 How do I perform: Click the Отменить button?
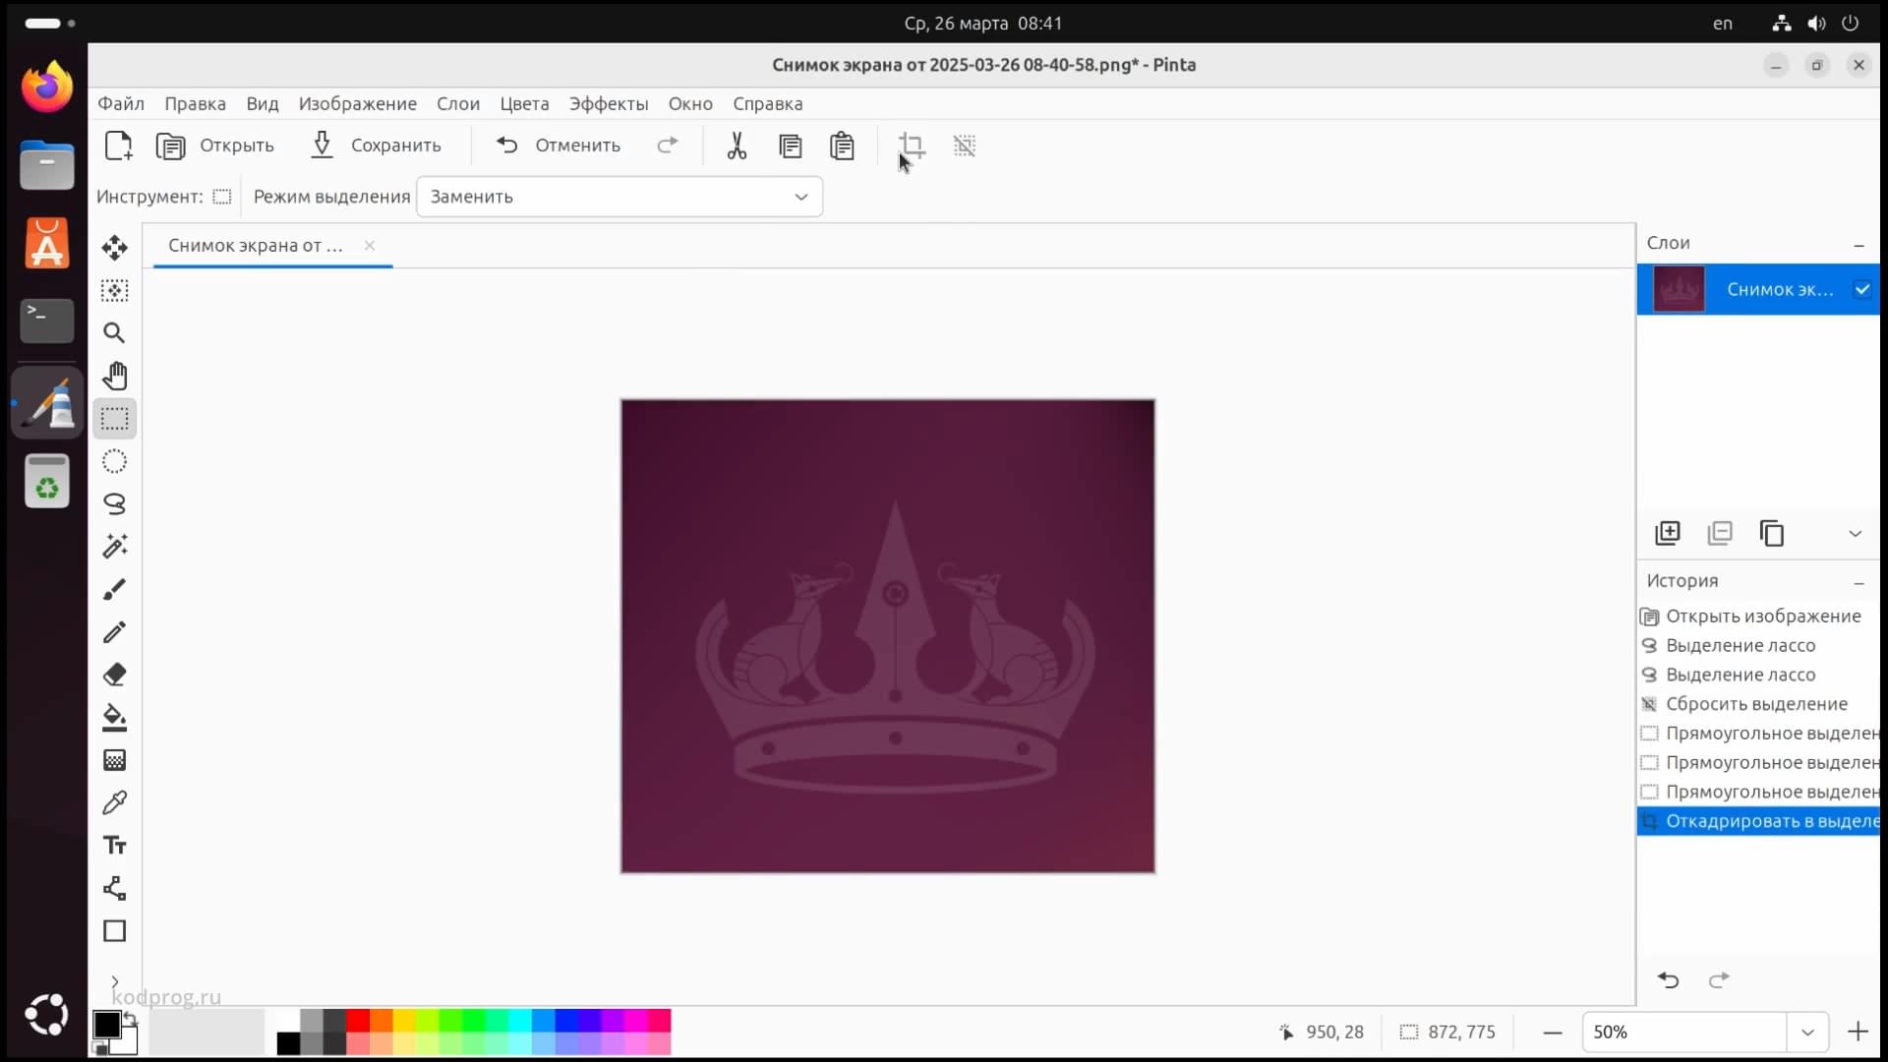(559, 146)
